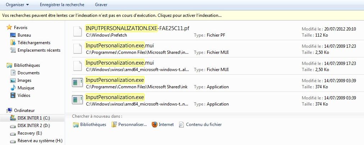Search in Contenu du fichier
Screen dimensions: 364x145
[x=204, y=125]
